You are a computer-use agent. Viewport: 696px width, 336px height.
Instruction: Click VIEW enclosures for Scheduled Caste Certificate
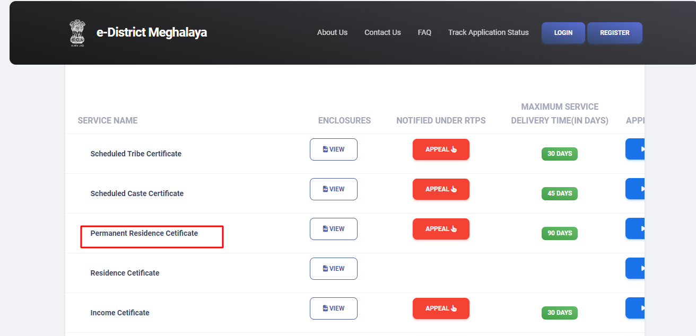tap(333, 189)
